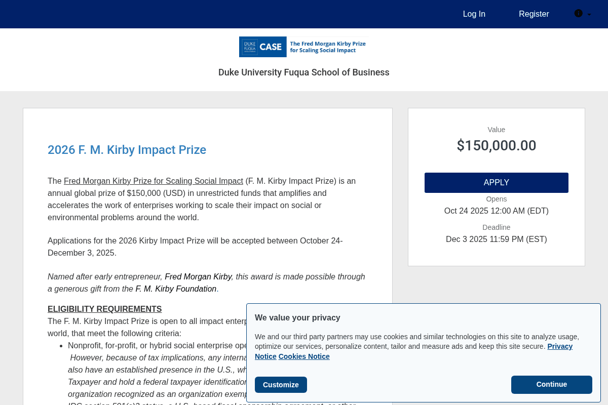Click the $150,000.00 value amount

(x=496, y=145)
